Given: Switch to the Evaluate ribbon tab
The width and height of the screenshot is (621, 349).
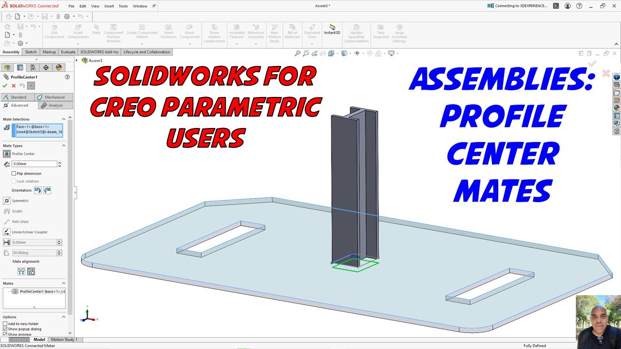Looking at the screenshot, I should tap(68, 52).
